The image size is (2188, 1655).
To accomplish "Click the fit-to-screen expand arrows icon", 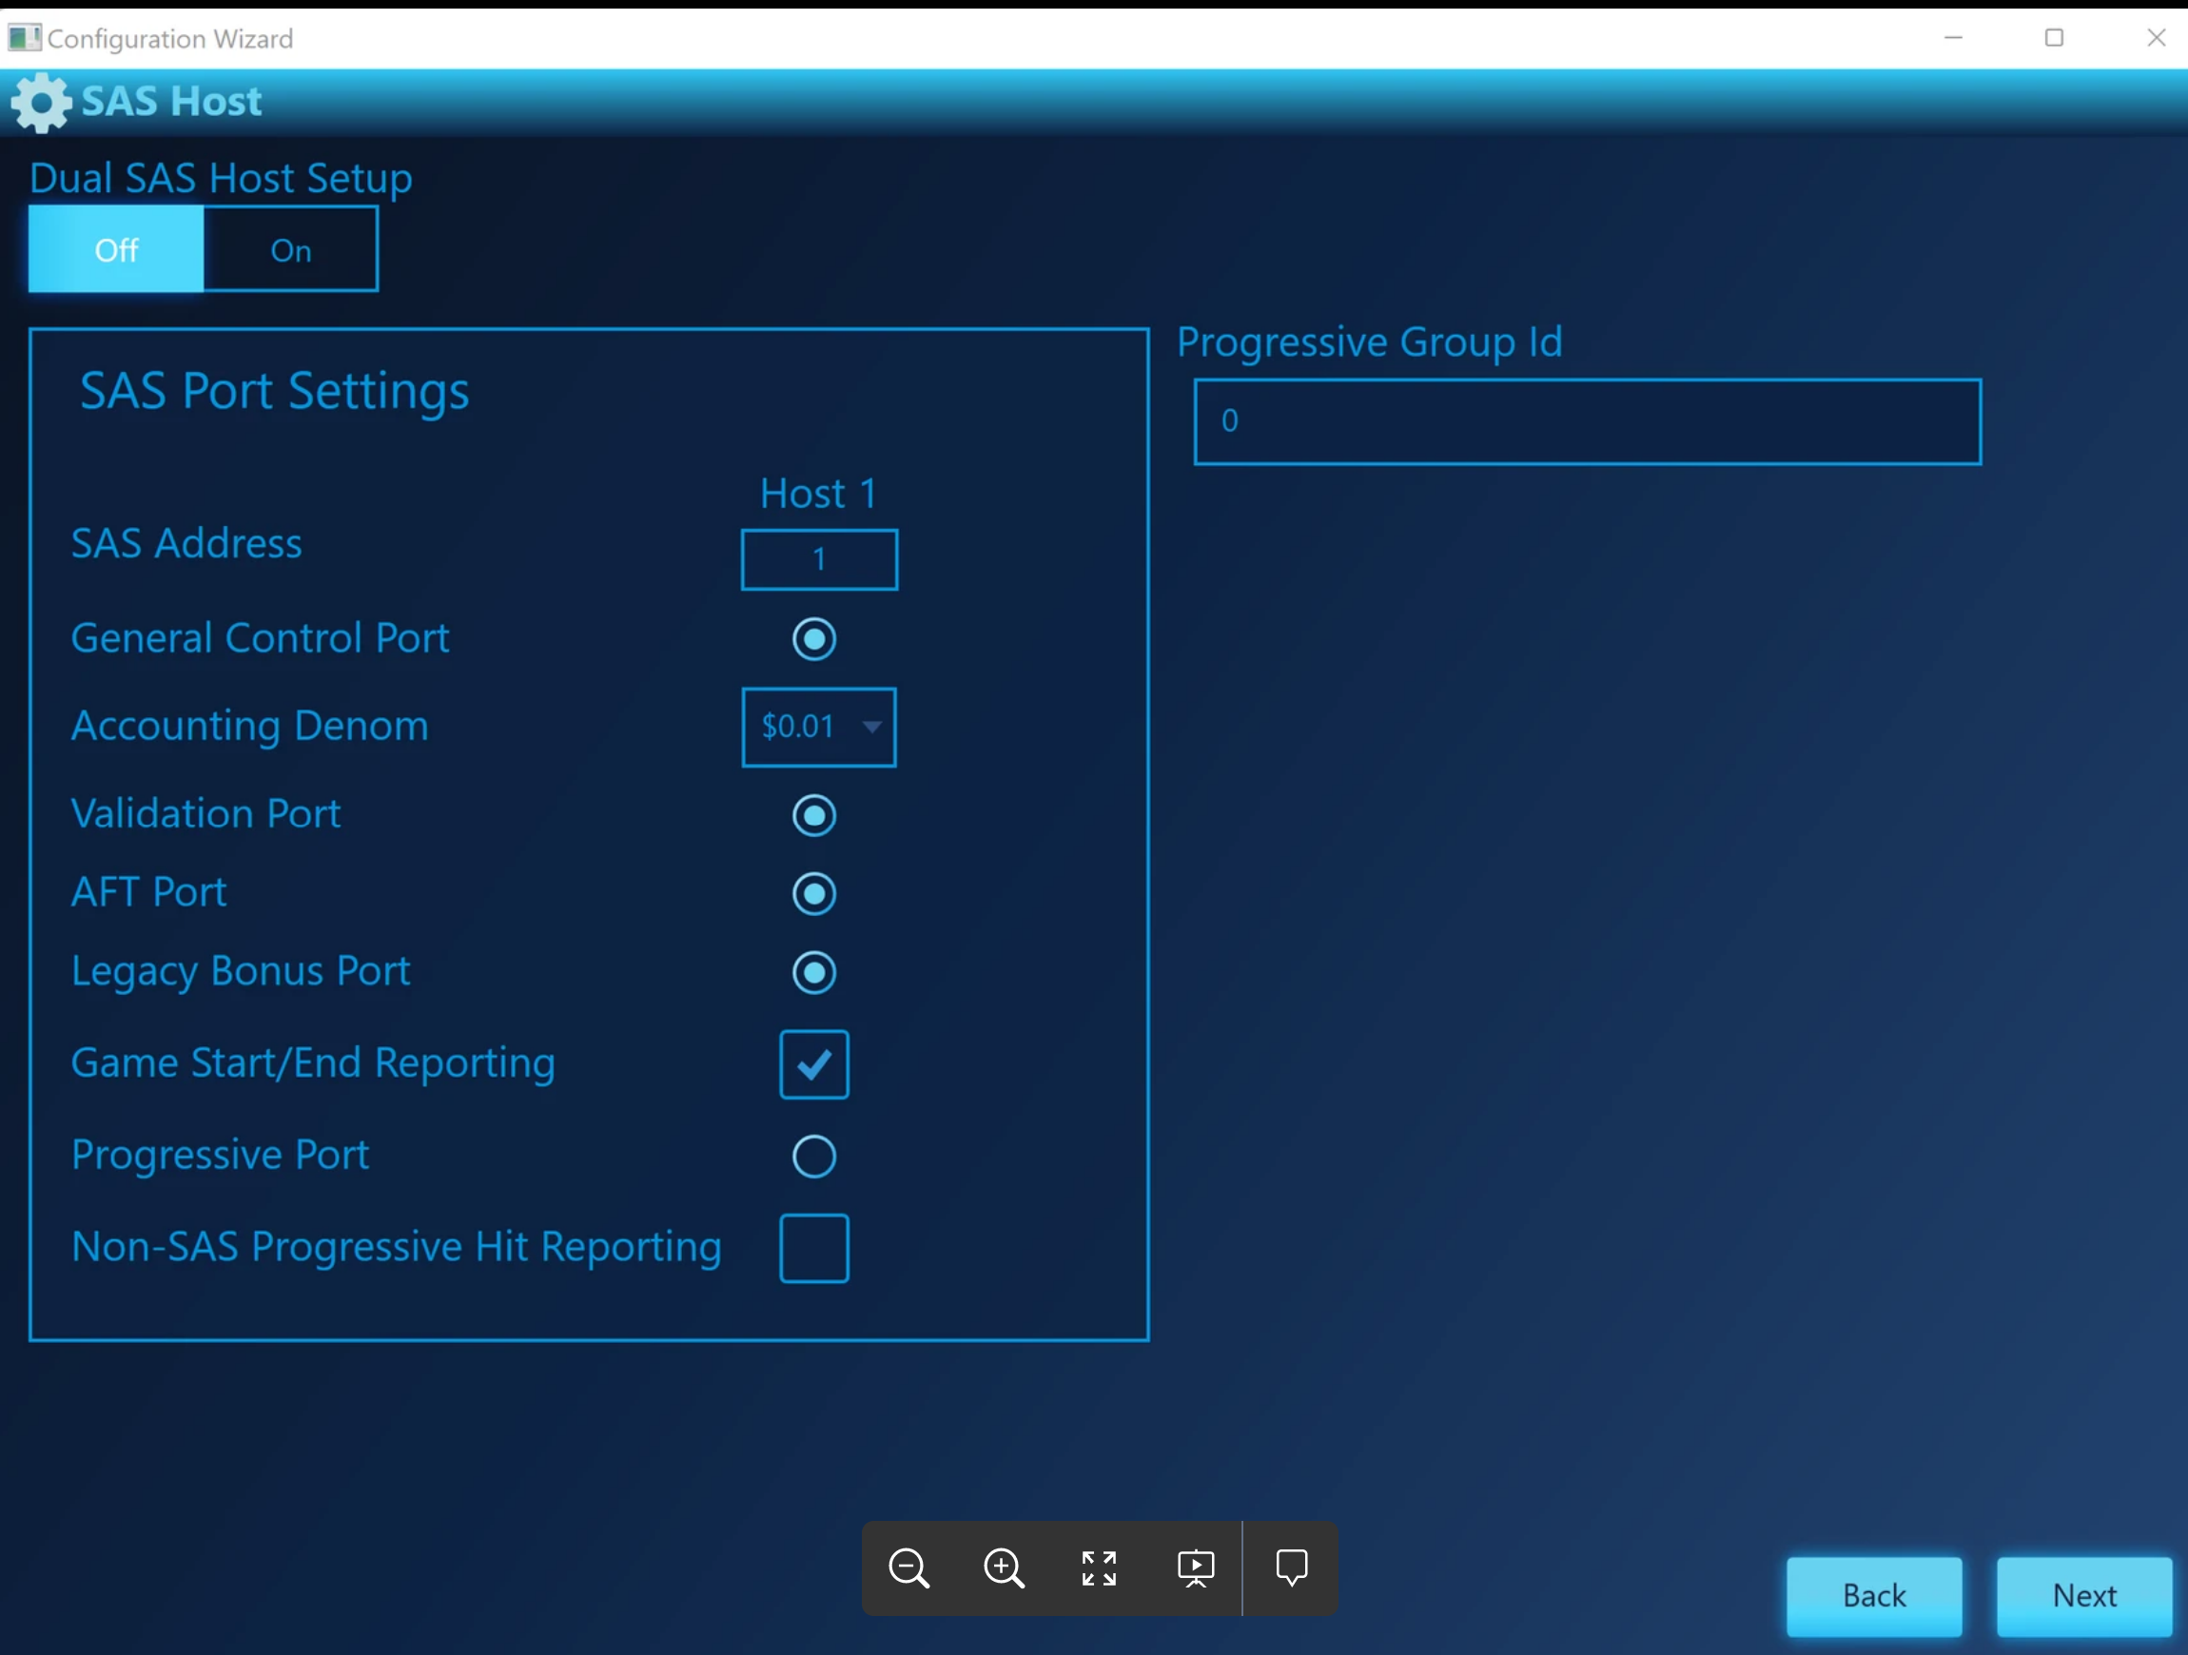I will pyautogui.click(x=1099, y=1567).
